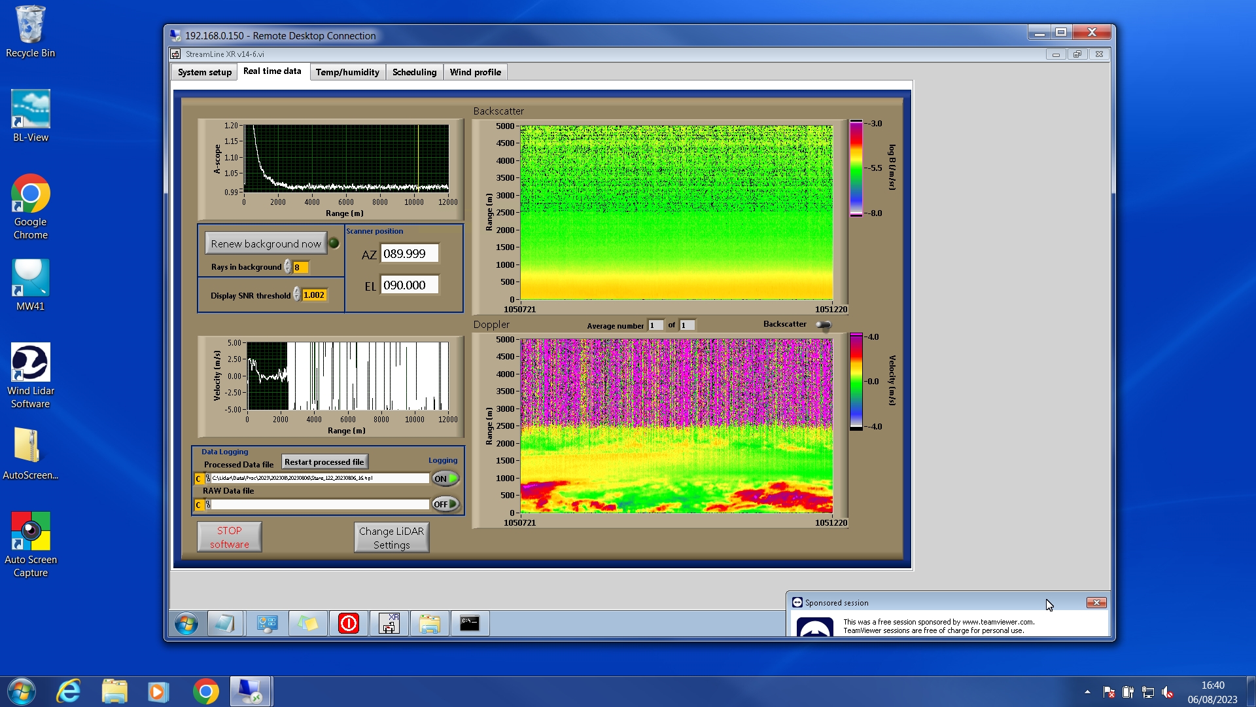Screen dimensions: 1256x707
Task: Open the command prompt in remote taskbar
Action: (x=470, y=623)
